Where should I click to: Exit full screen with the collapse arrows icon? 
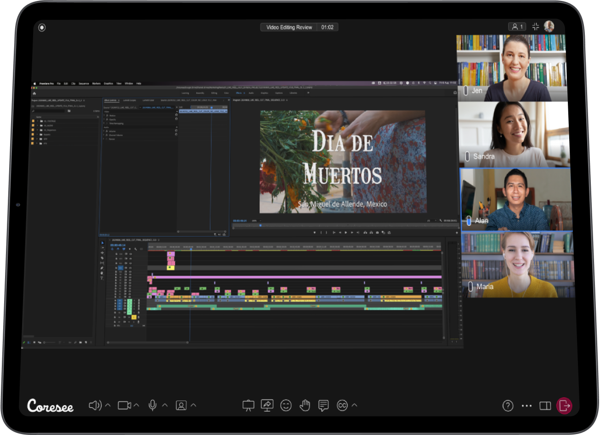pyautogui.click(x=536, y=27)
